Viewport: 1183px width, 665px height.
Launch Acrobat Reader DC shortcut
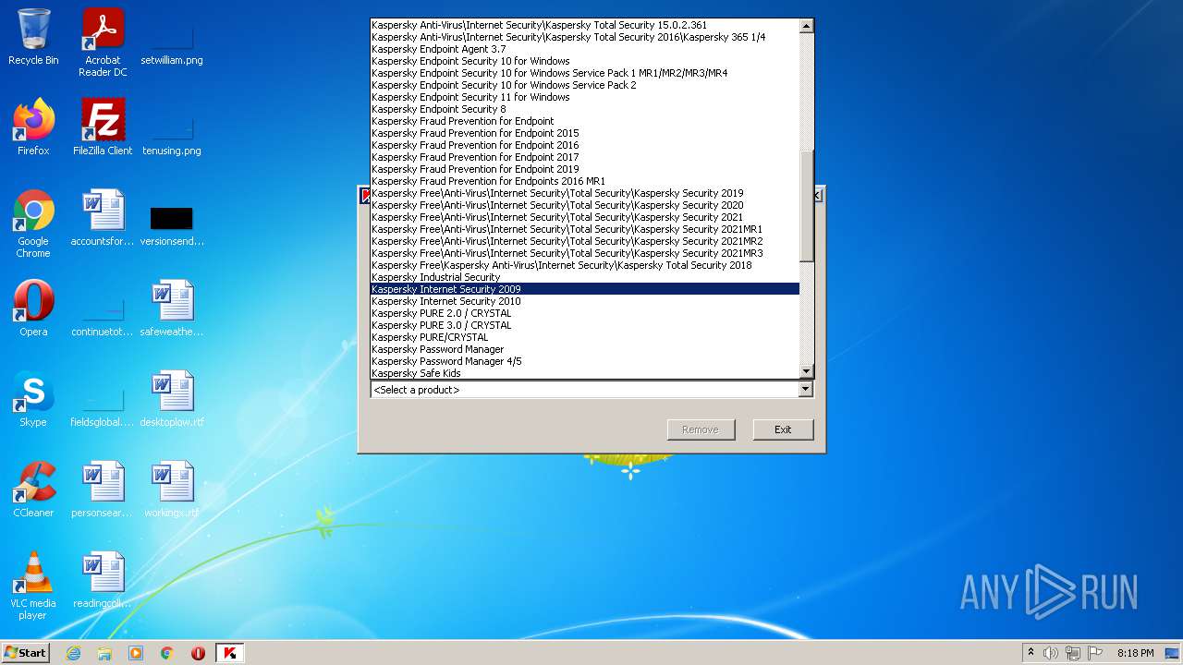[x=103, y=42]
